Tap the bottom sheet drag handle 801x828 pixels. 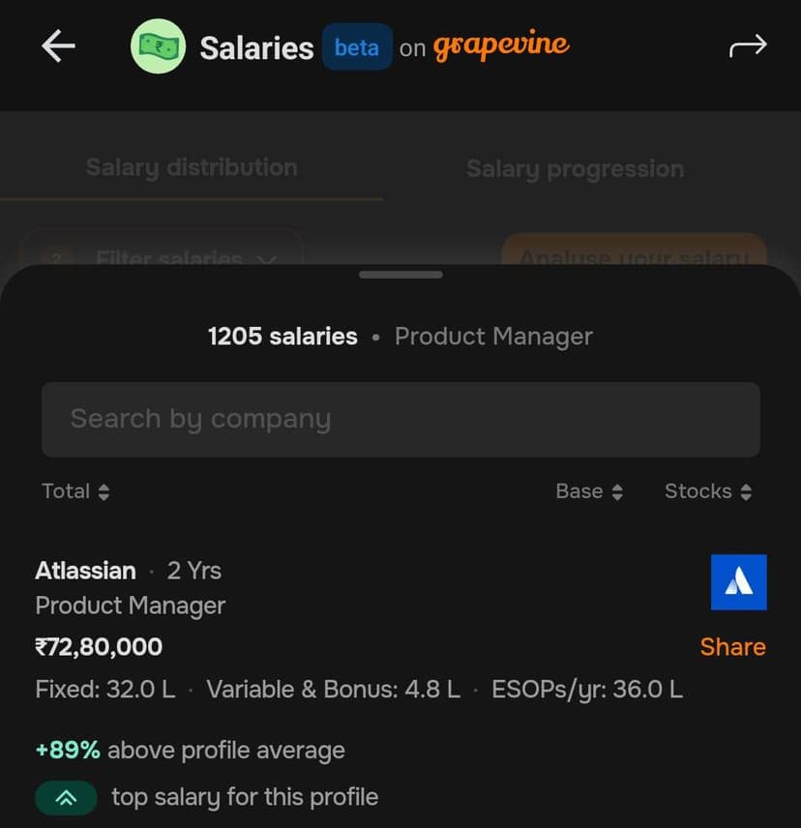(400, 275)
